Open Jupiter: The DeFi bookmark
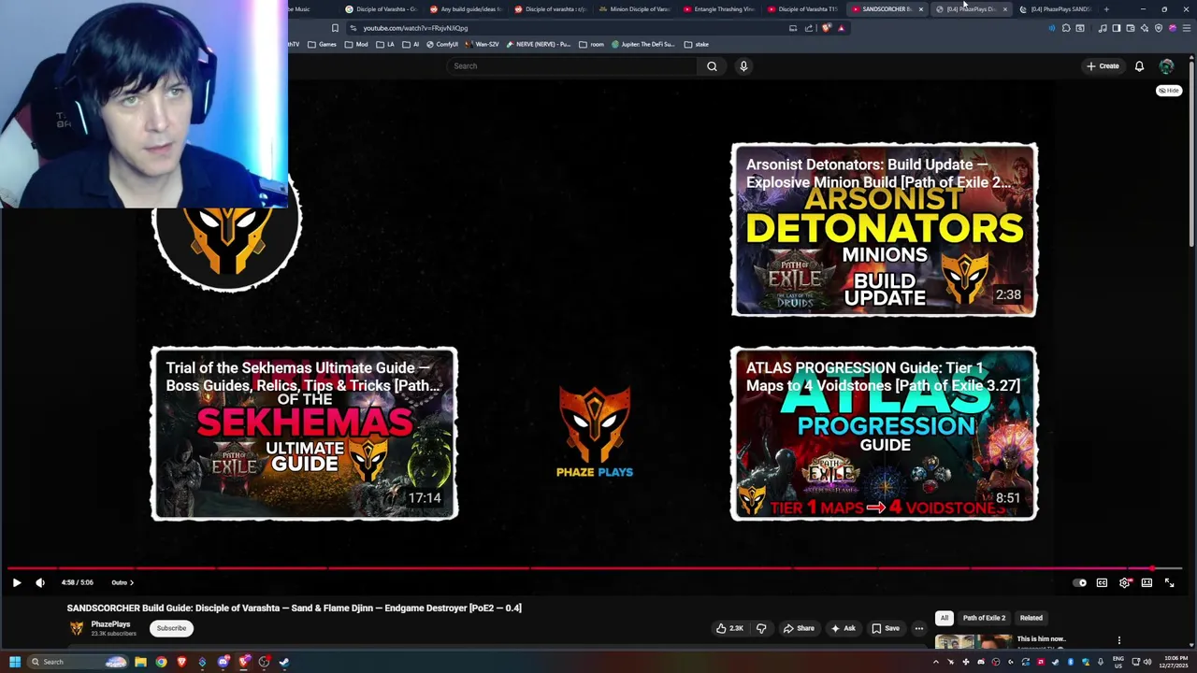The height and width of the screenshot is (673, 1197). pos(644,44)
